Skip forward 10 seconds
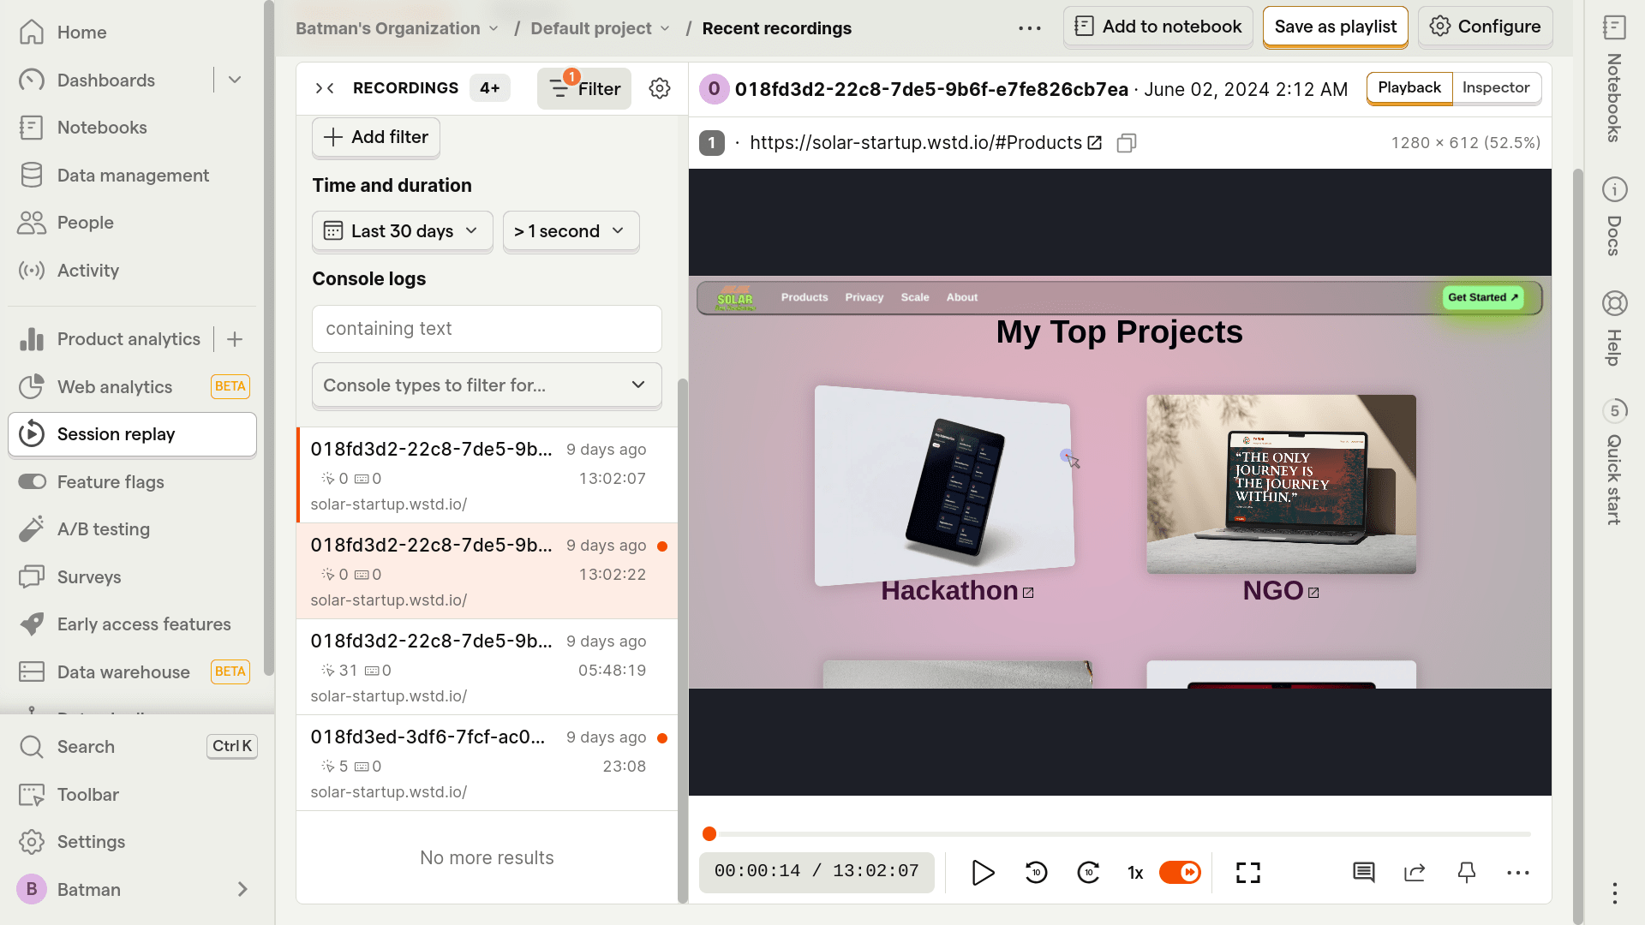 tap(1088, 873)
